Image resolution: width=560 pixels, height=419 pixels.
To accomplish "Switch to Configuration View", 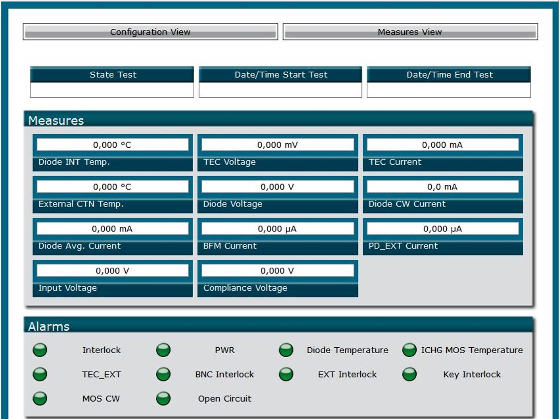I will (x=150, y=32).
